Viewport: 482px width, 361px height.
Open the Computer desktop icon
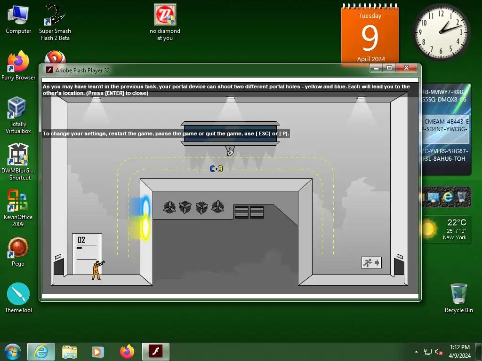[x=18, y=20]
